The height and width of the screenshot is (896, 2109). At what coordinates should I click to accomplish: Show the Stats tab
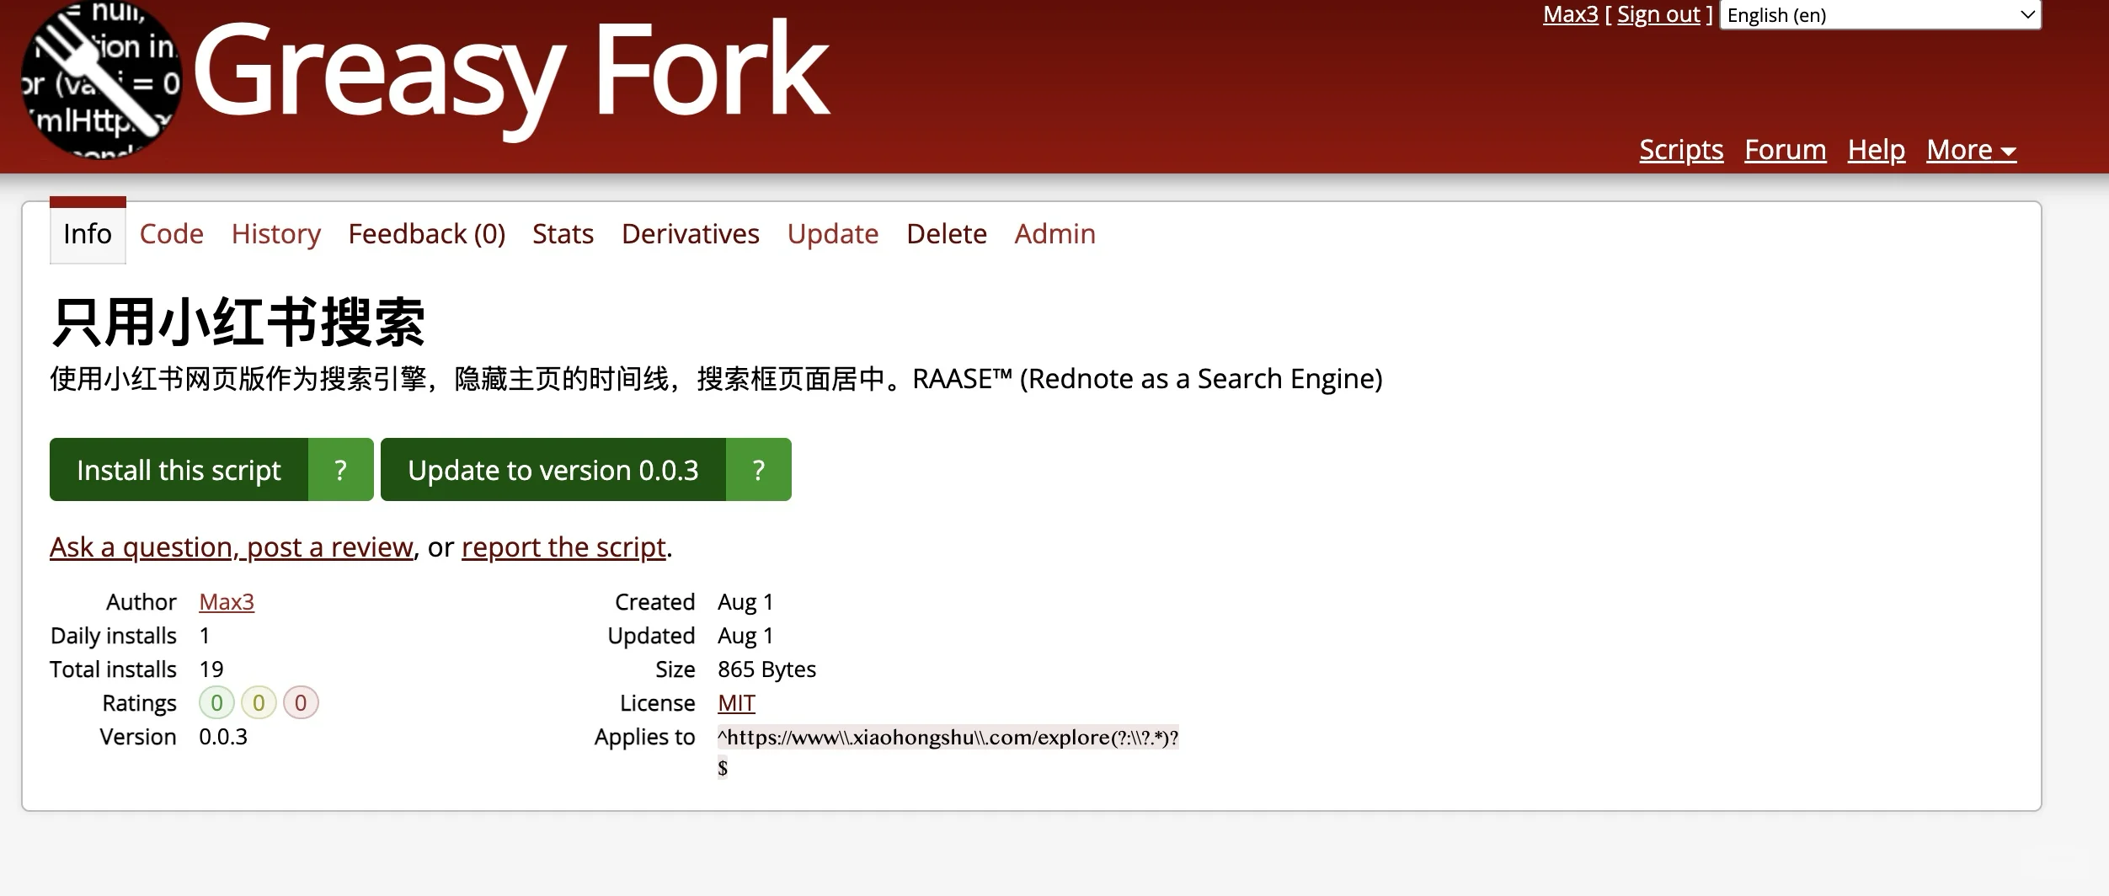[563, 233]
